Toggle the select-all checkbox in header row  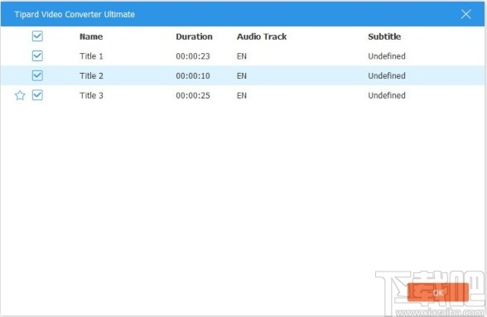pyautogui.click(x=37, y=36)
